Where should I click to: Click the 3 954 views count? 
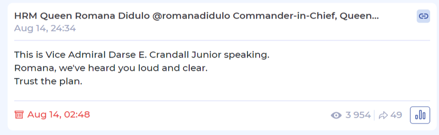(x=358, y=115)
